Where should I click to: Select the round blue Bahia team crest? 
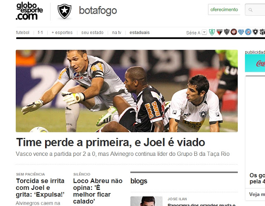point(248,32)
